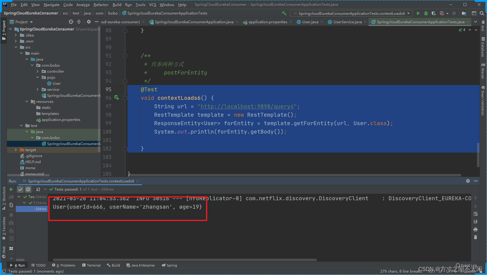Image resolution: width=487 pixels, height=275 pixels.
Task: Click the Locate/Select Opened File target icon
Action: click(x=71, y=22)
